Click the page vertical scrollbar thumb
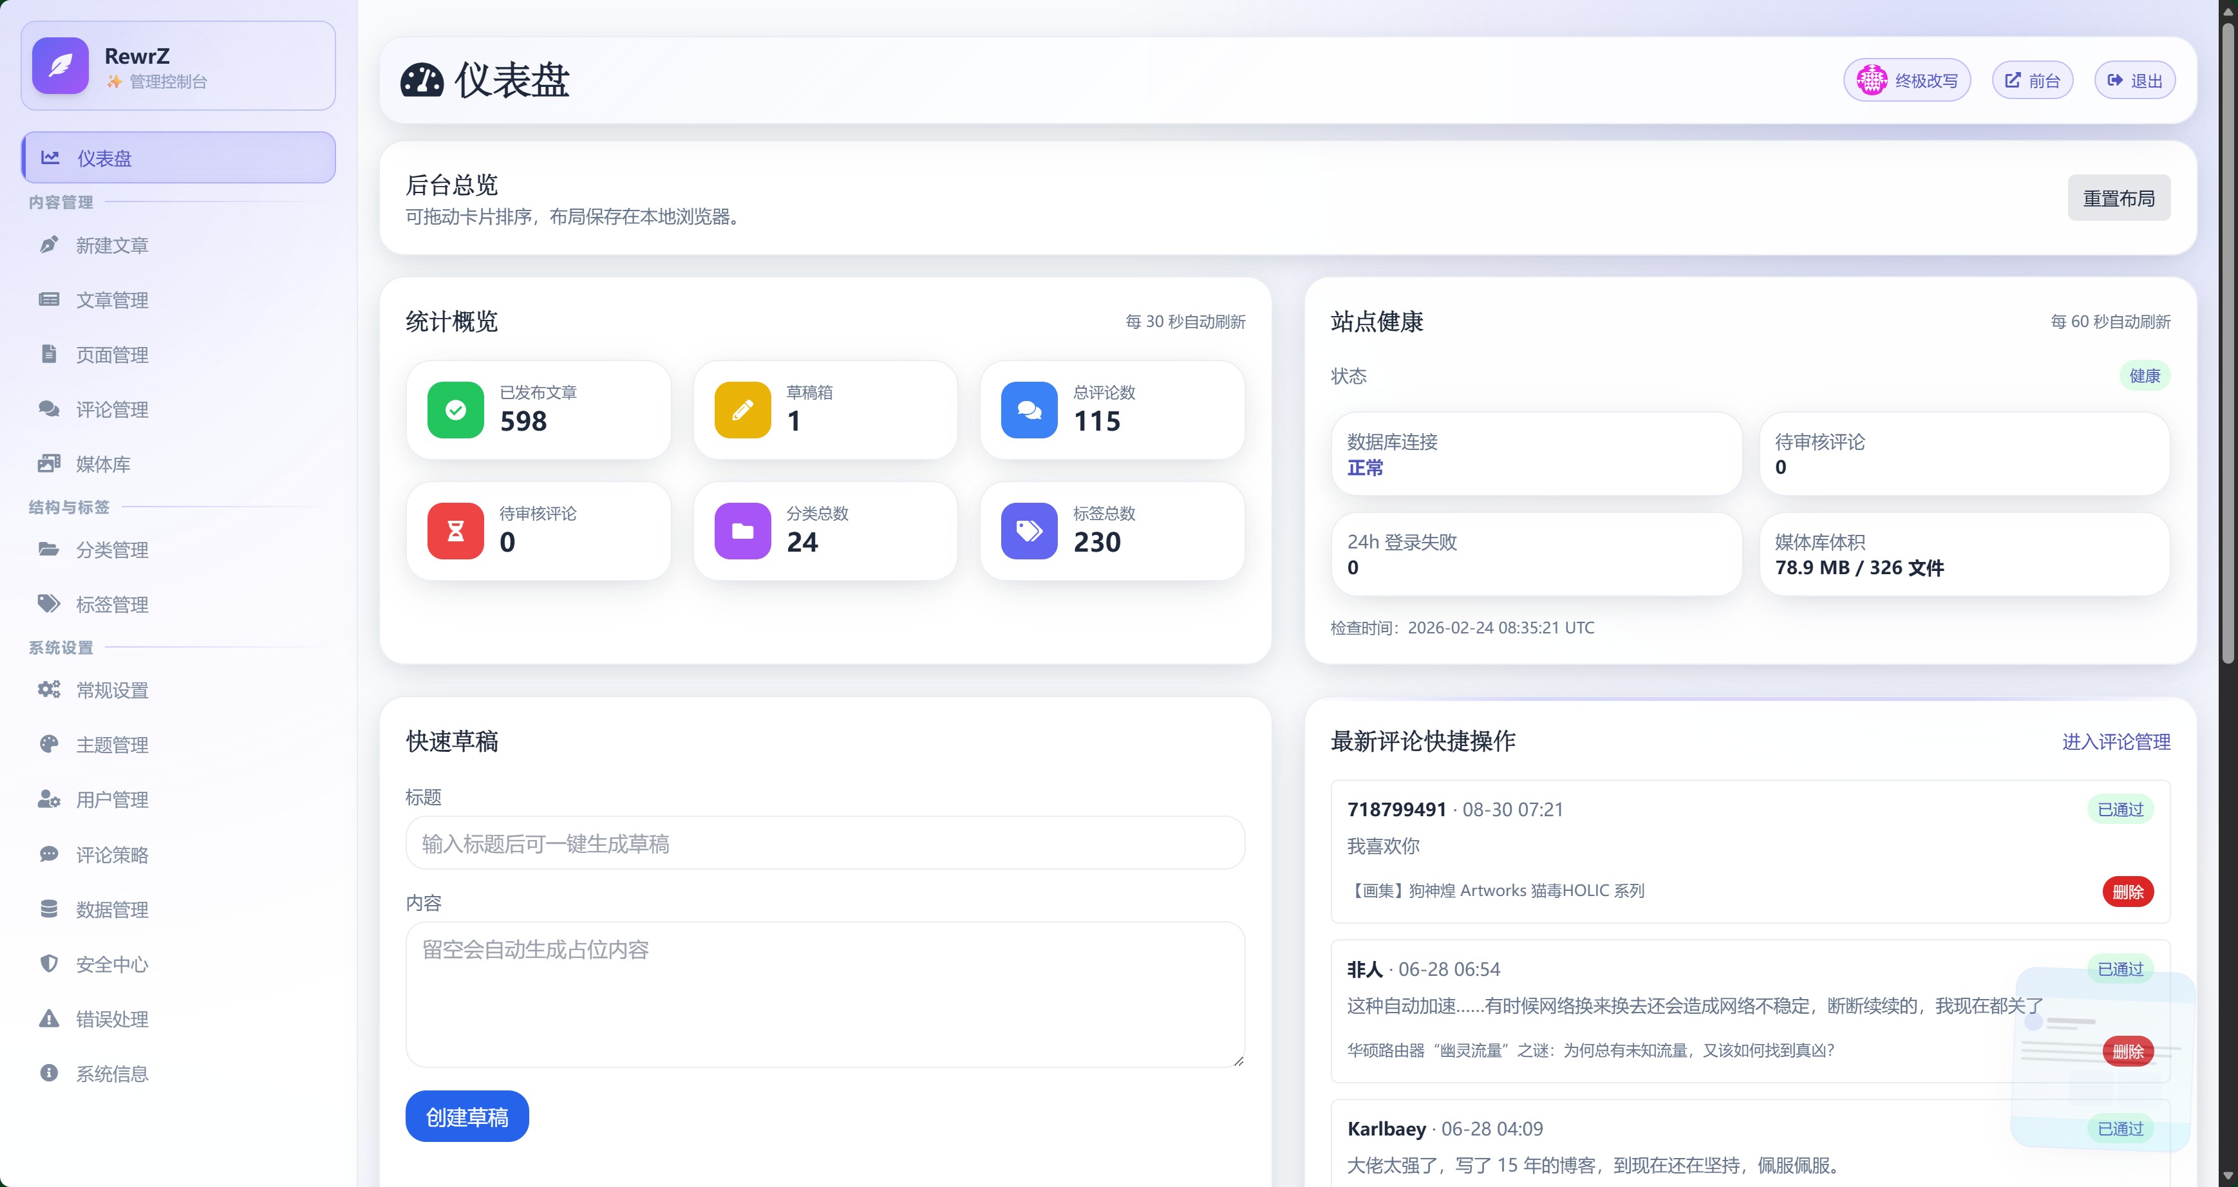Image resolution: width=2238 pixels, height=1187 pixels. 2228,343
